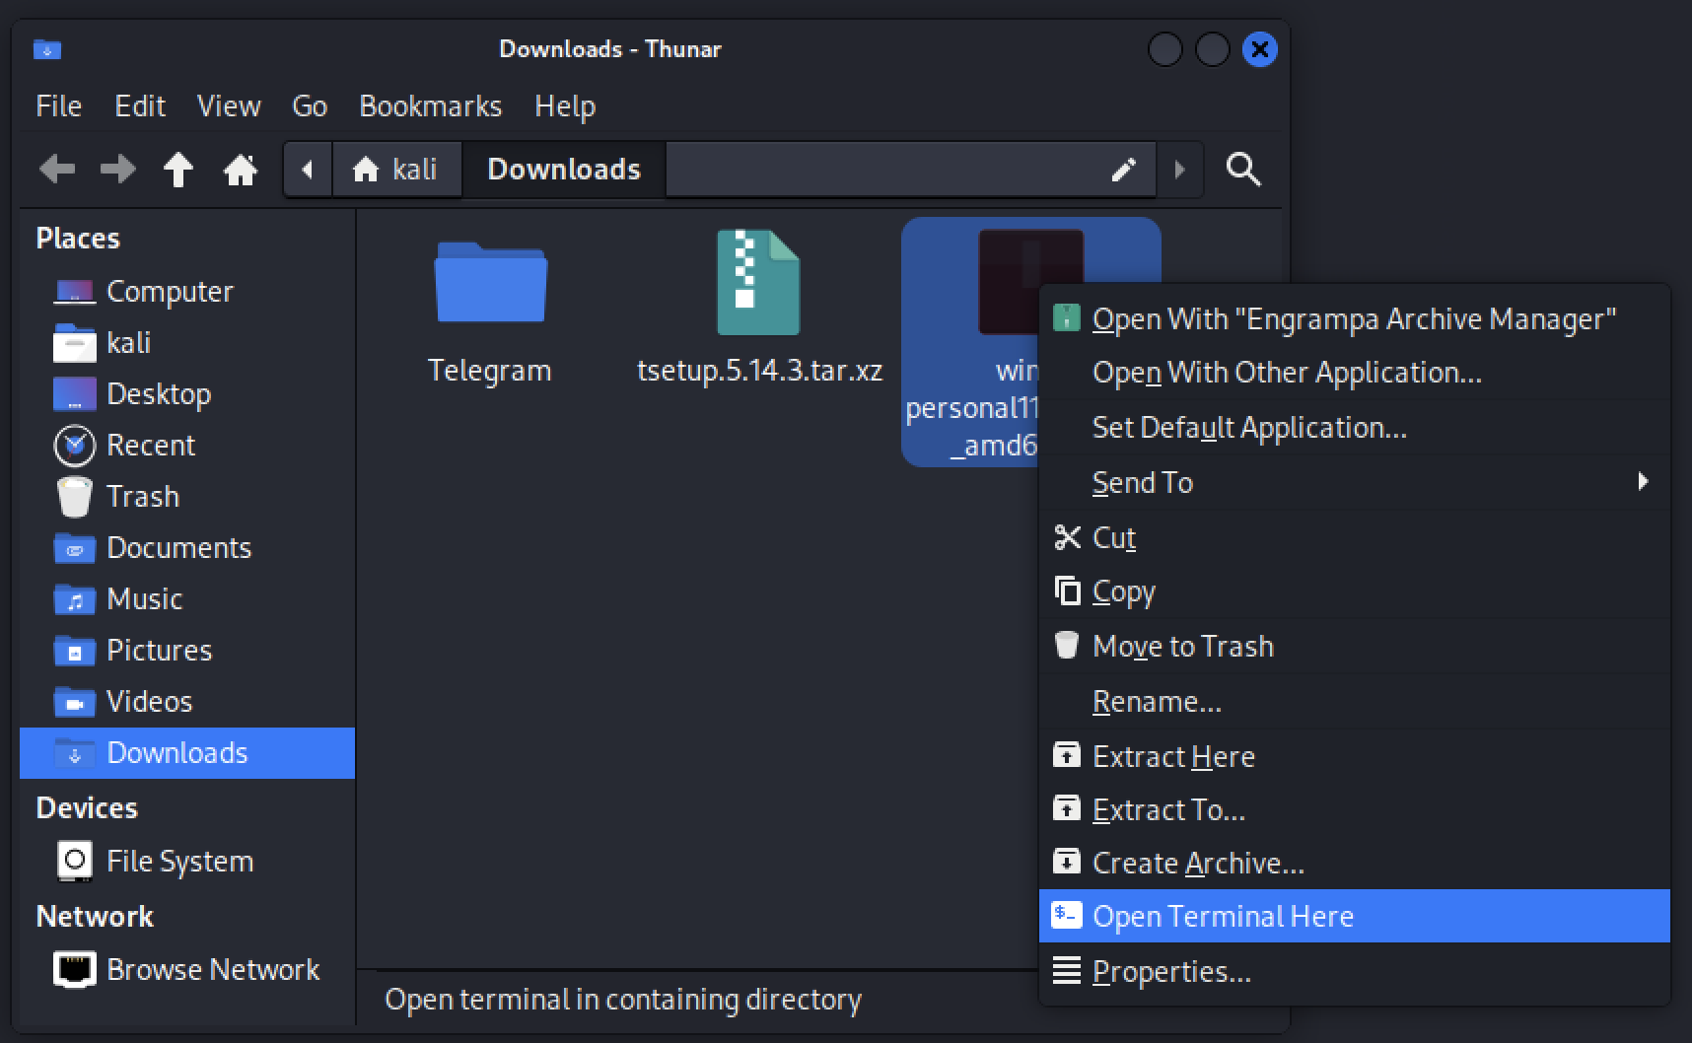1692x1043 pixels.
Task: Open Music in sidebar
Action: 187,599
